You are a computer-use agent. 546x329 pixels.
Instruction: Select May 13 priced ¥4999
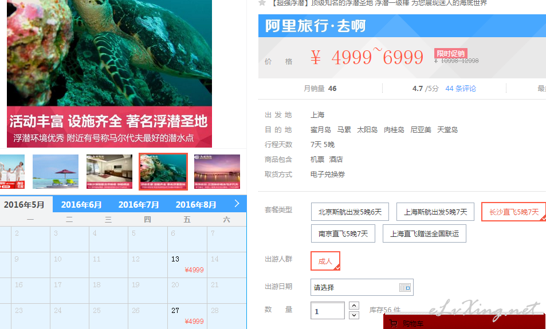[187, 265]
